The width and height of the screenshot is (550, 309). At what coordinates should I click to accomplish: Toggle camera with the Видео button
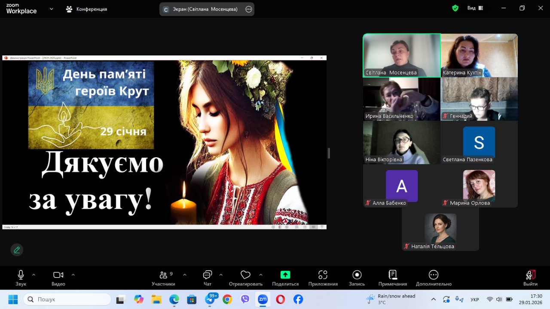pyautogui.click(x=58, y=275)
